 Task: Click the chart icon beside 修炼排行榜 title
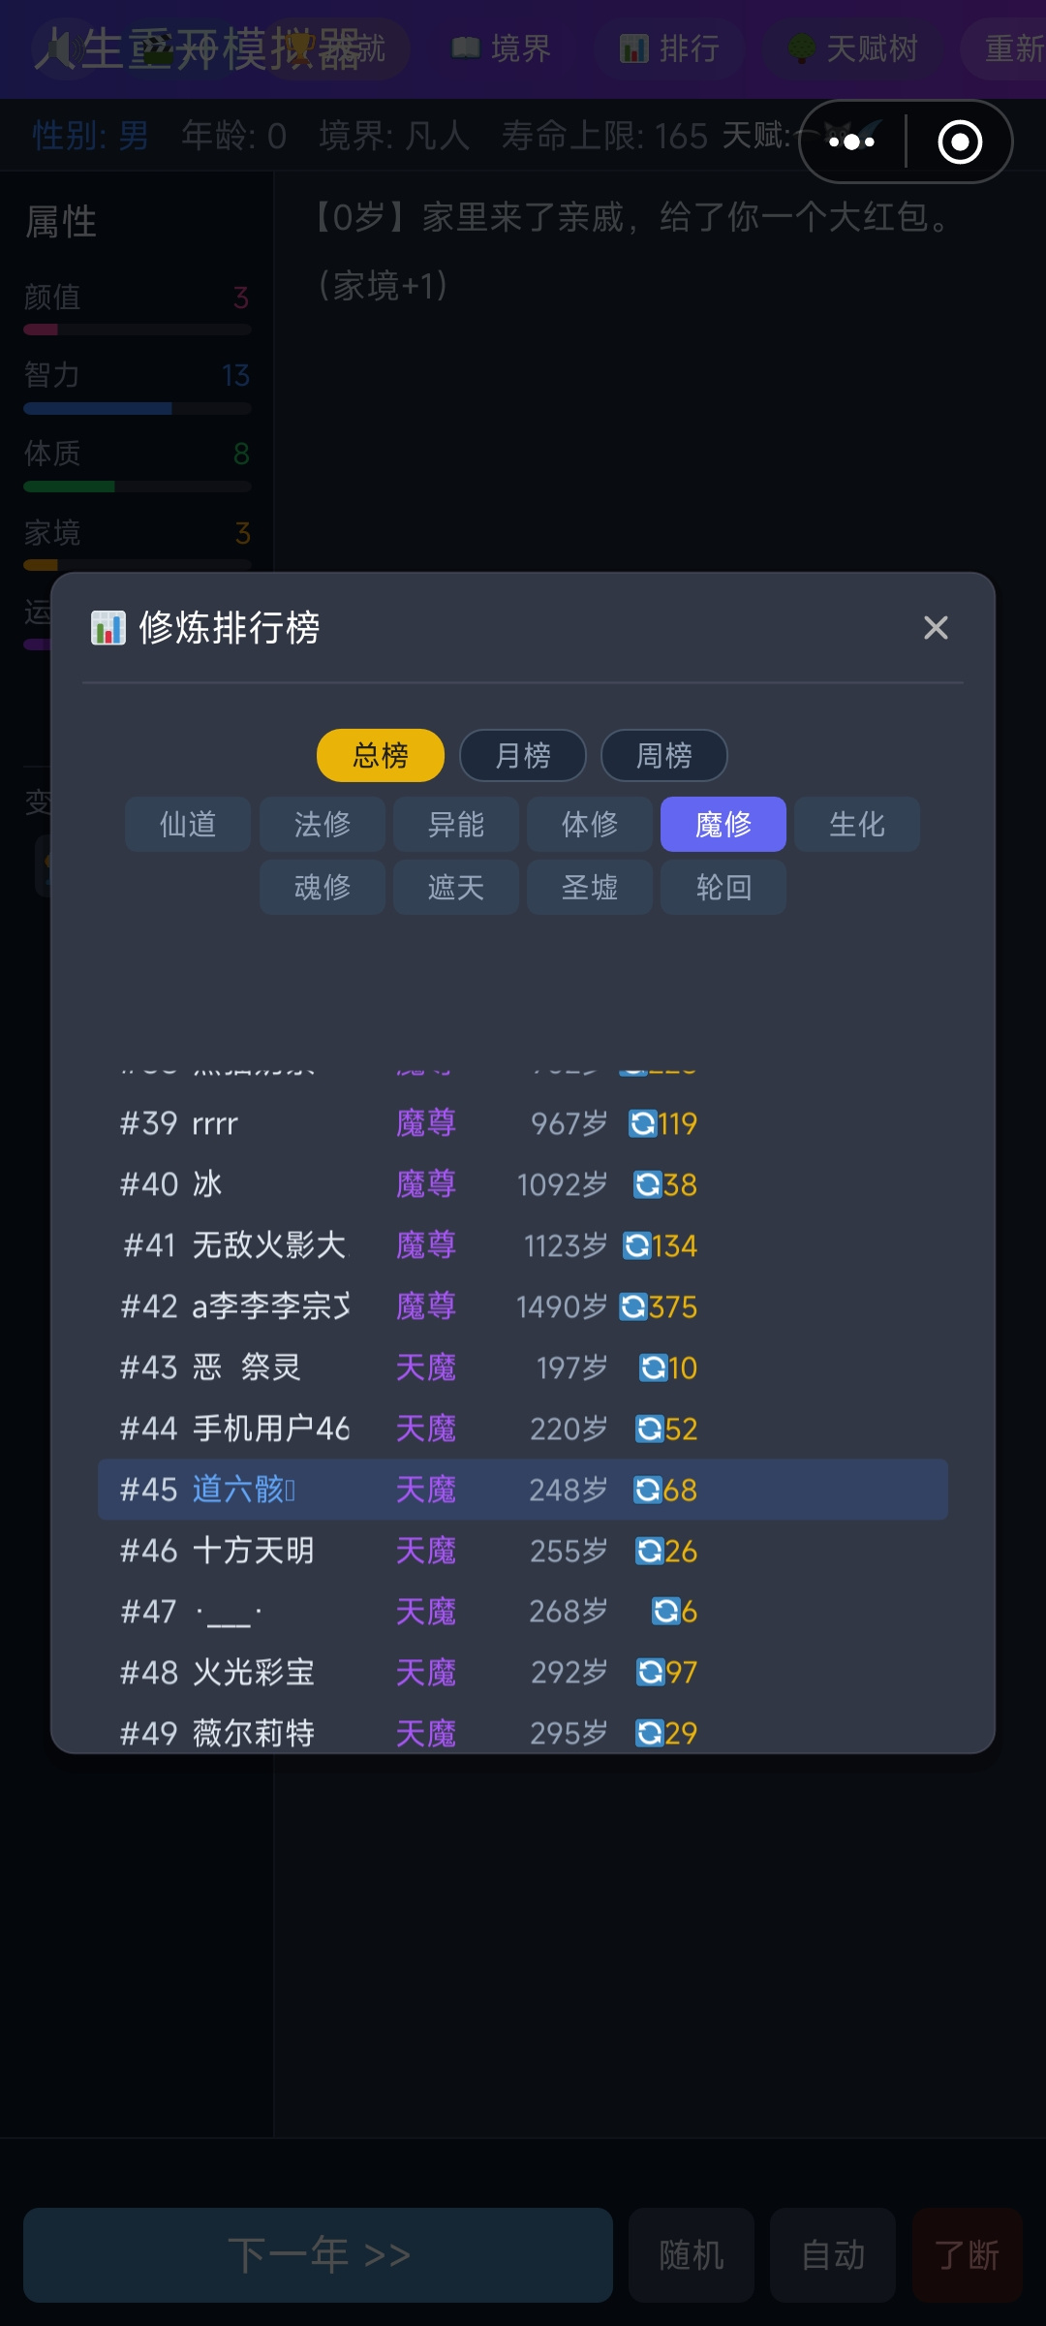[108, 628]
